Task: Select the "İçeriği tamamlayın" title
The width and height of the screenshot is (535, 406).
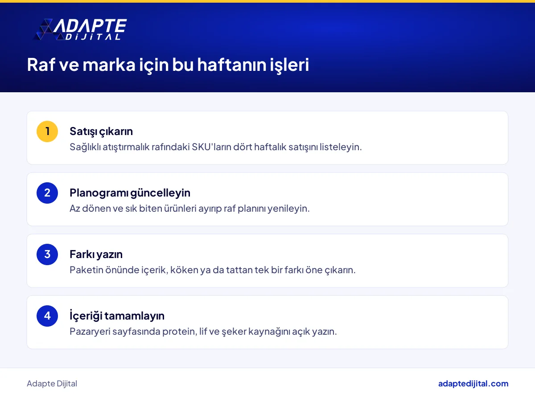Action: pyautogui.click(x=117, y=316)
